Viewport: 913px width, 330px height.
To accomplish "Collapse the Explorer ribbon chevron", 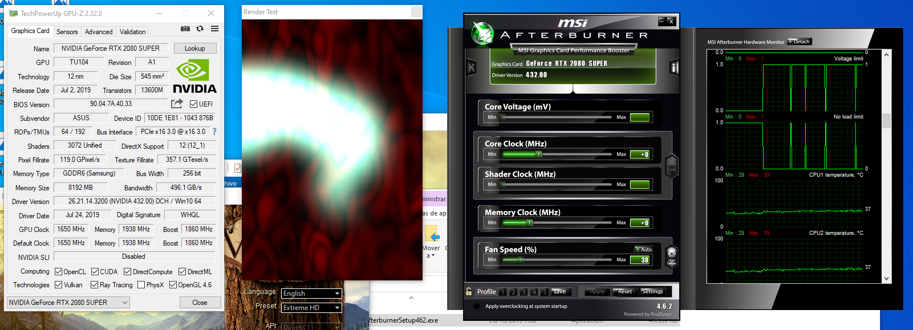I will point(411,298).
